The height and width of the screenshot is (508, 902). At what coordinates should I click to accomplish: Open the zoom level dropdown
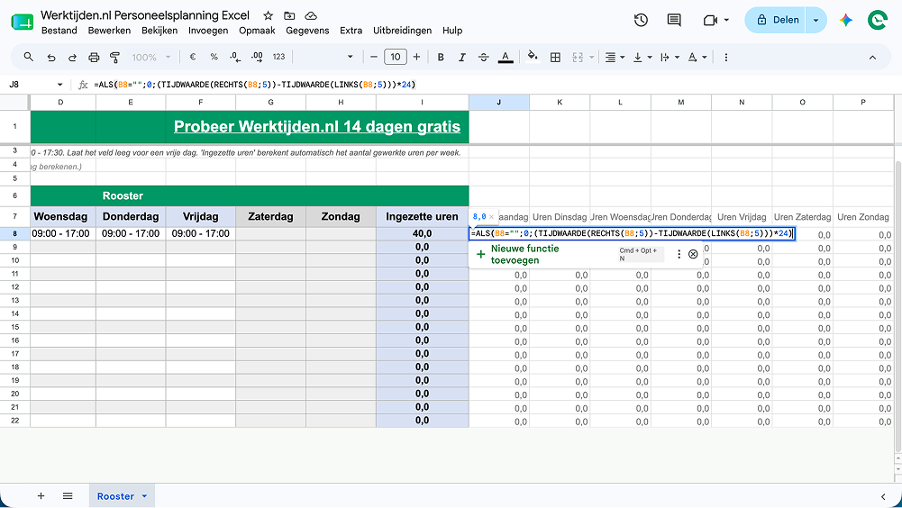[x=151, y=57]
